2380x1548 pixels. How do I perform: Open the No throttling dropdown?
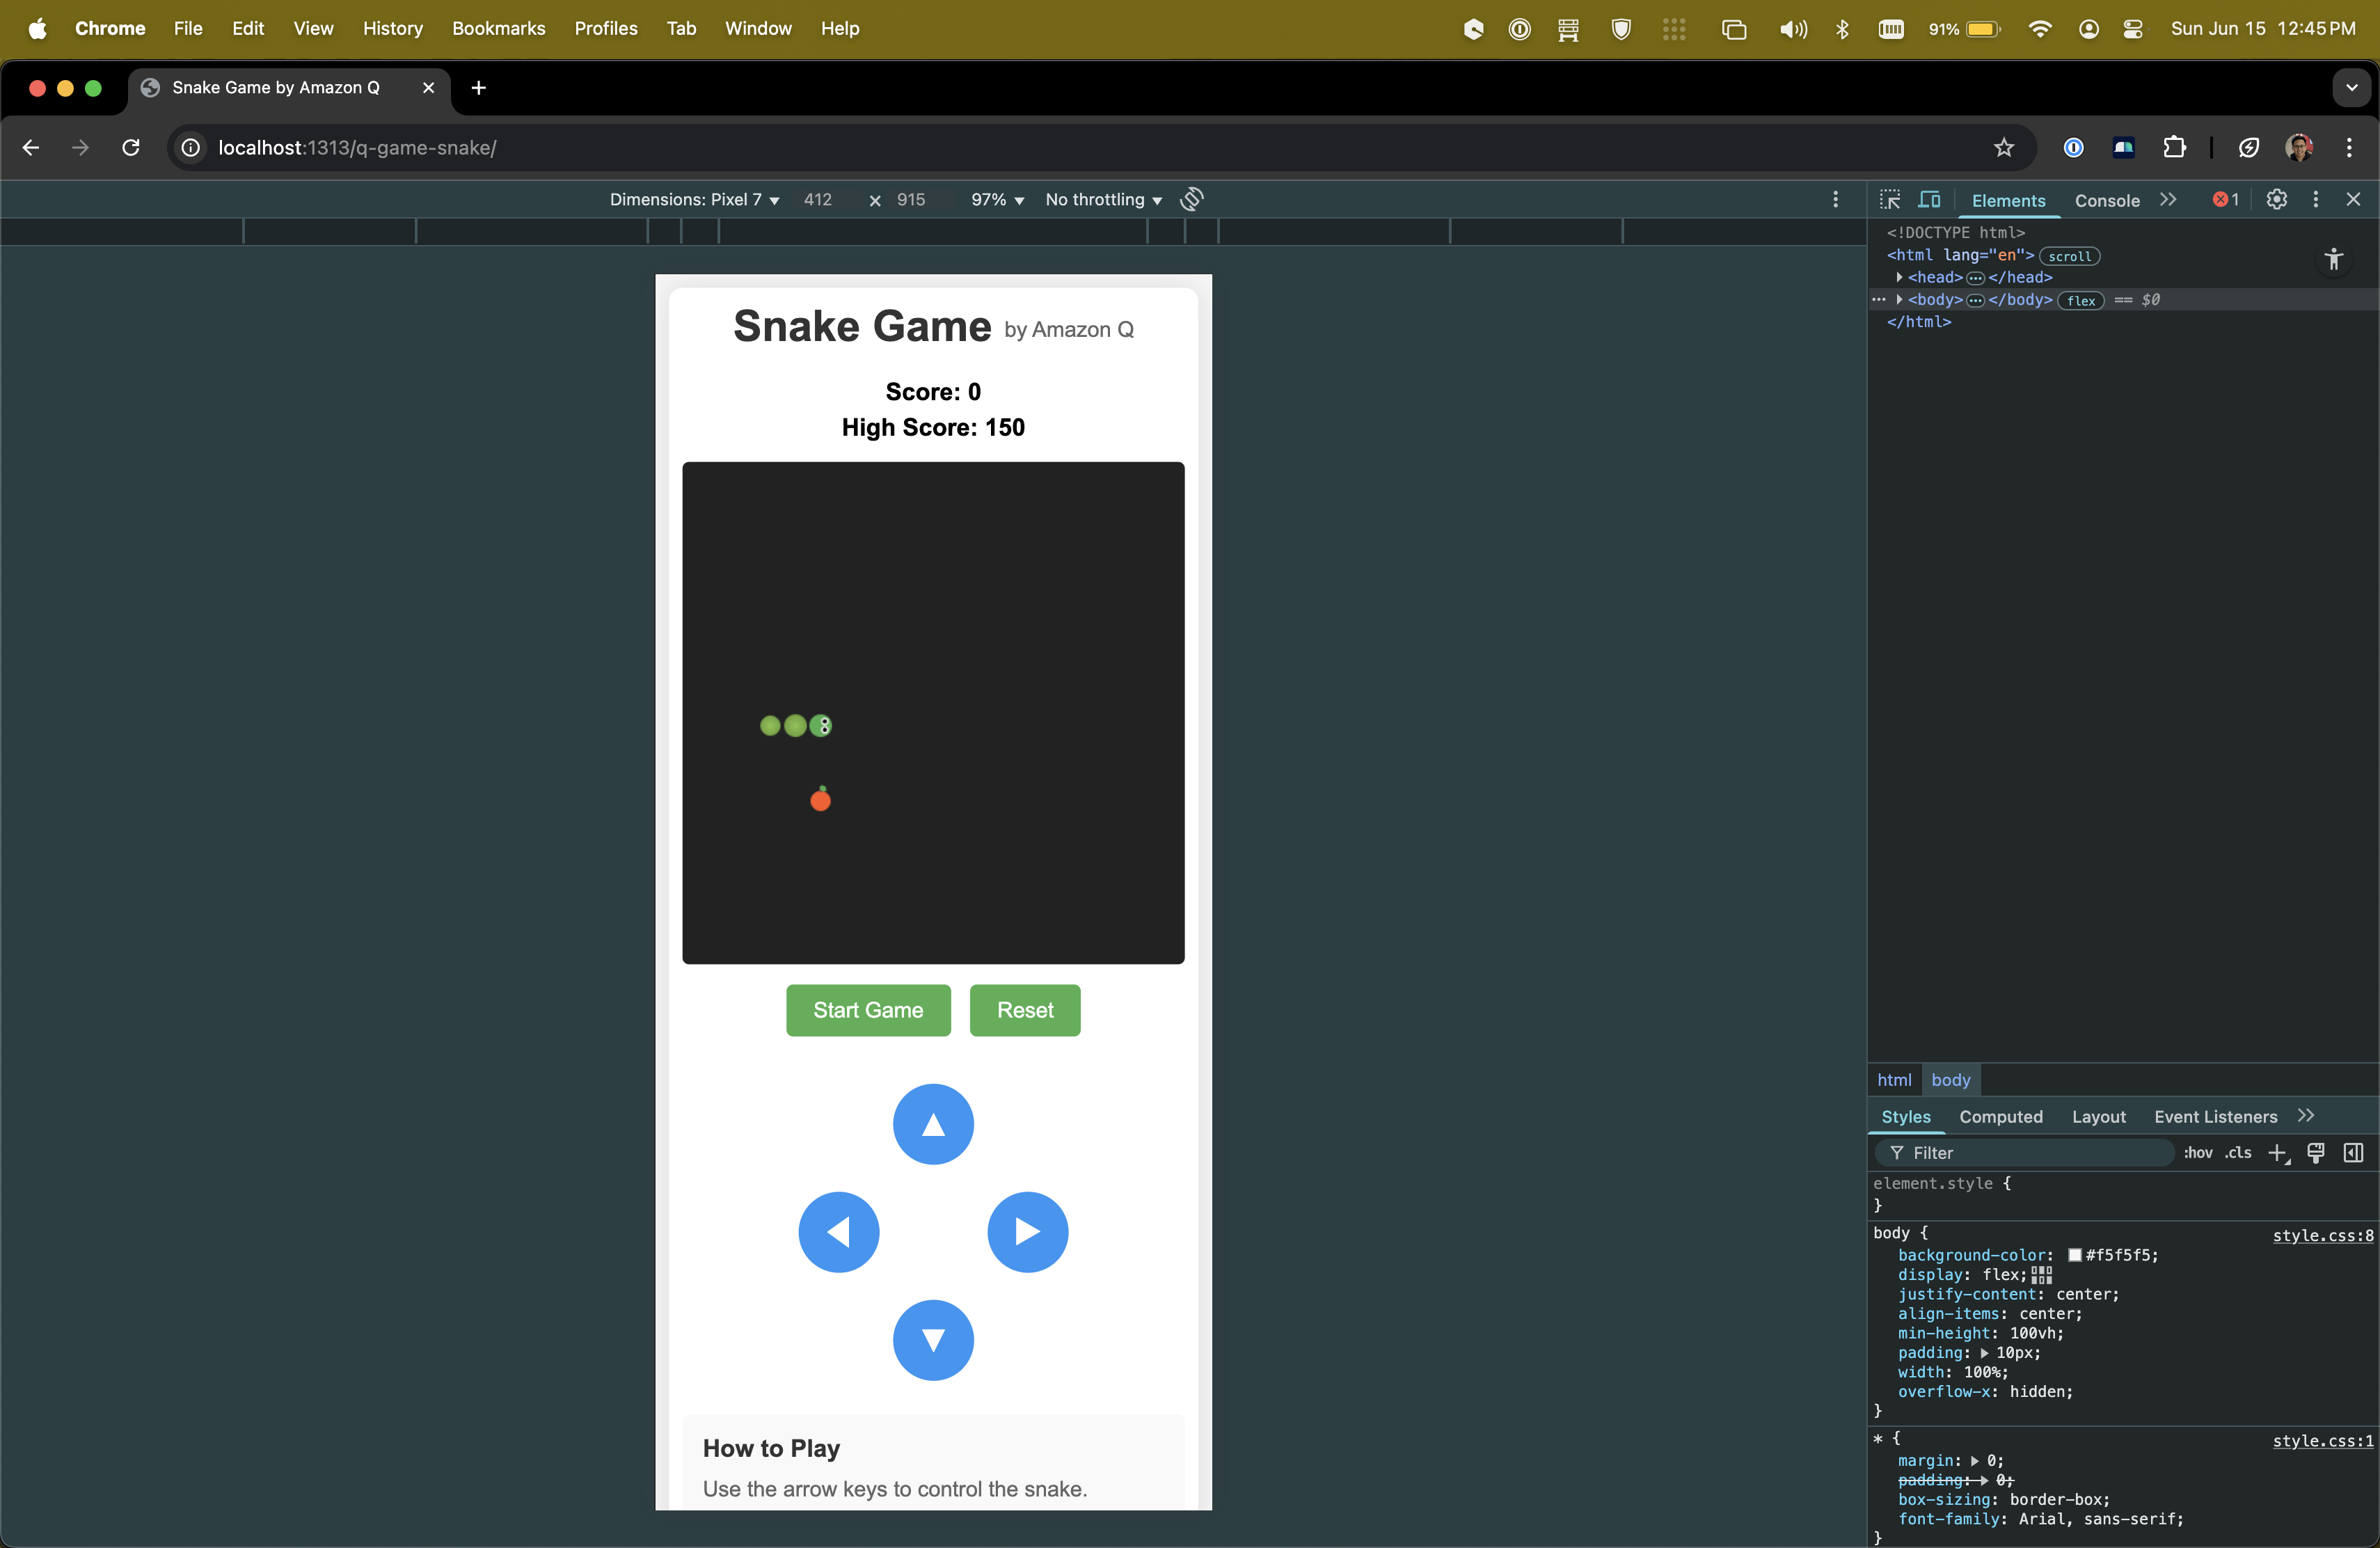[1101, 199]
